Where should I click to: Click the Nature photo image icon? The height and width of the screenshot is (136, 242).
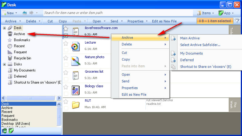click(x=75, y=61)
